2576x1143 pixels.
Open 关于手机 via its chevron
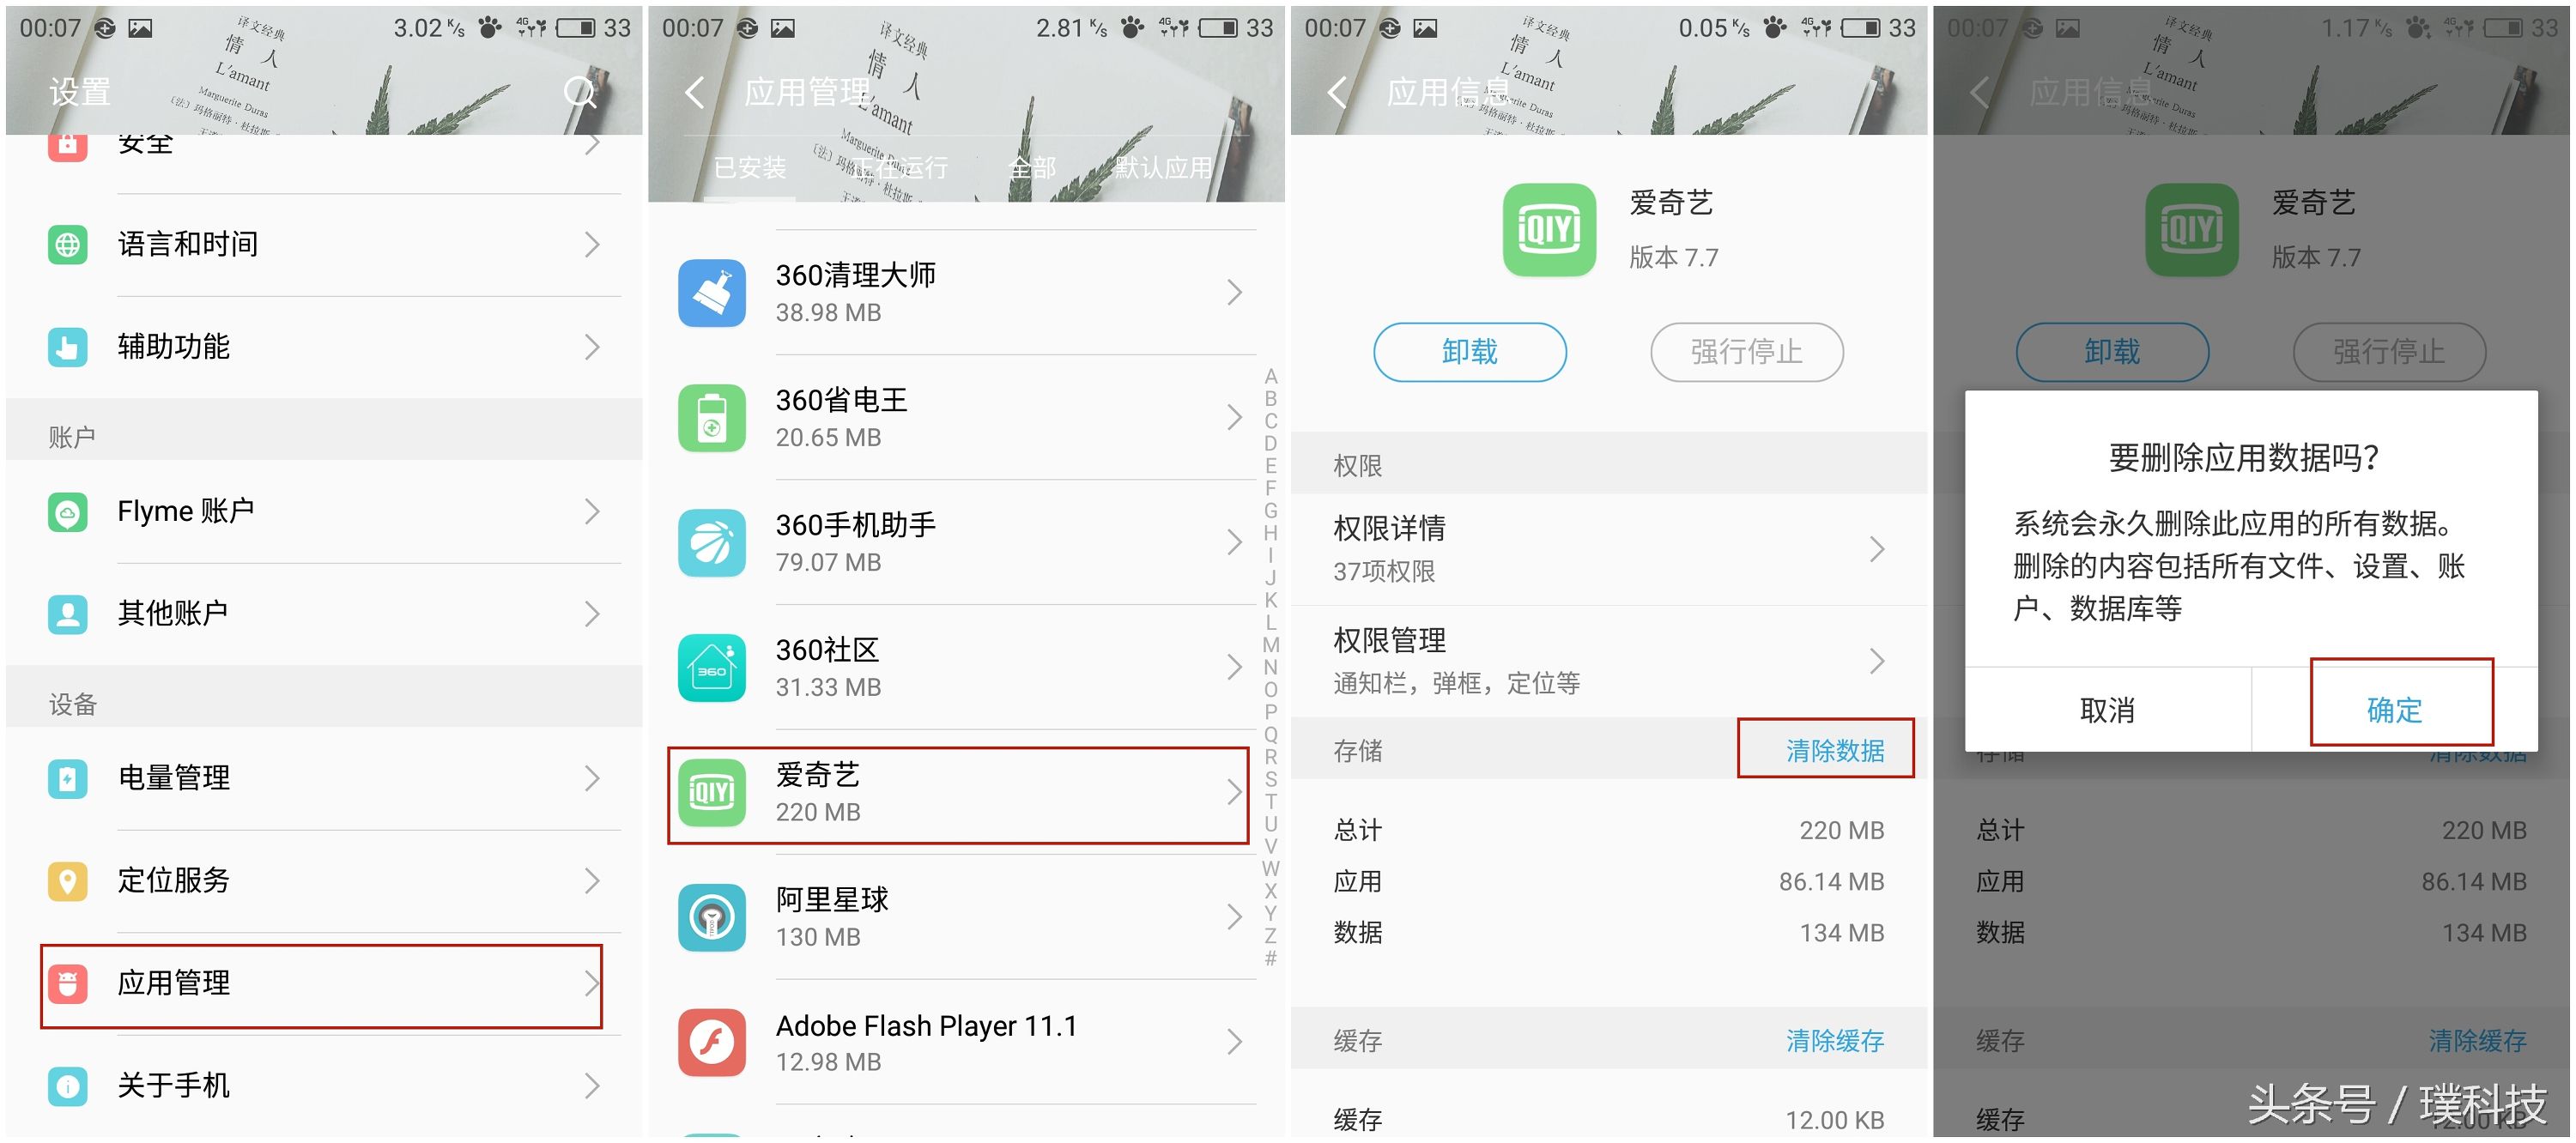click(594, 1086)
